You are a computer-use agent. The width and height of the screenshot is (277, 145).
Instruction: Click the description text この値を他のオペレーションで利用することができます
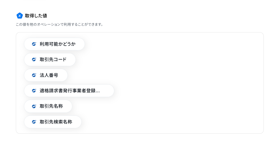pos(59,24)
